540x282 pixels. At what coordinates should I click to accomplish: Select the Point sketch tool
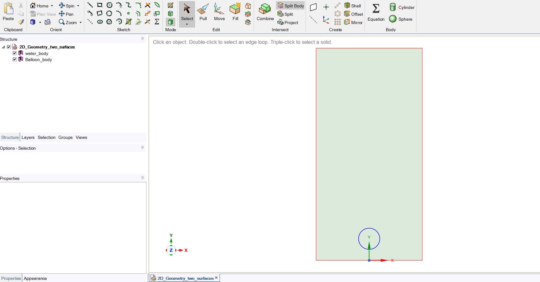pos(129,13)
